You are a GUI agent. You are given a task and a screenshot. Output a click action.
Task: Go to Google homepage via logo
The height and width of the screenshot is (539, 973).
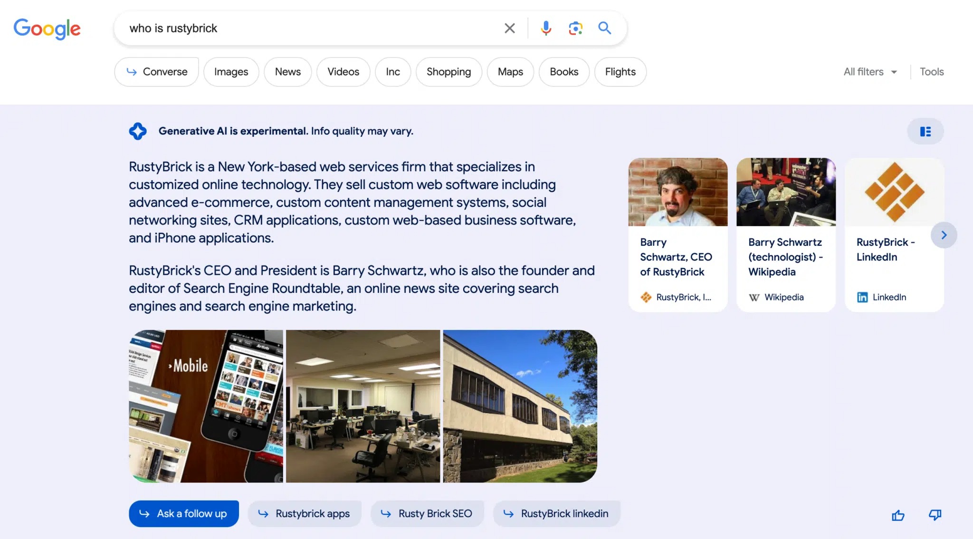point(47,29)
